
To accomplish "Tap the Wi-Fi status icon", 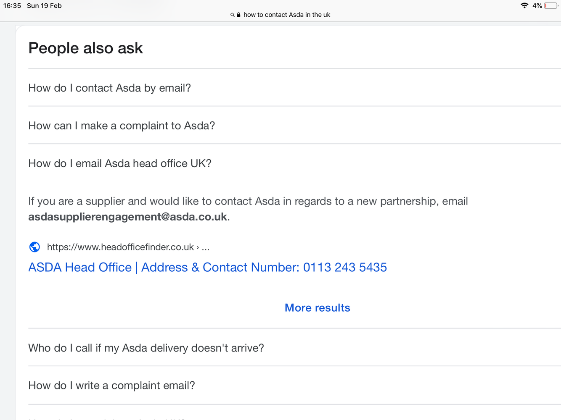I will click(x=524, y=5).
